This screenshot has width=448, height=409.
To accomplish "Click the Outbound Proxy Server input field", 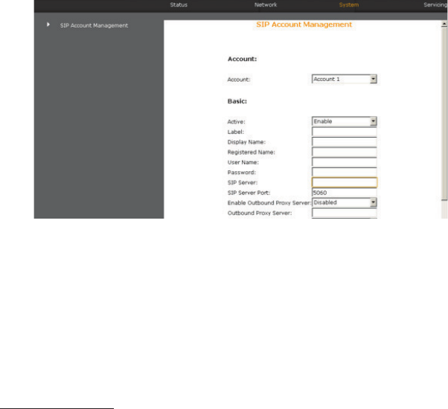I will click(345, 213).
